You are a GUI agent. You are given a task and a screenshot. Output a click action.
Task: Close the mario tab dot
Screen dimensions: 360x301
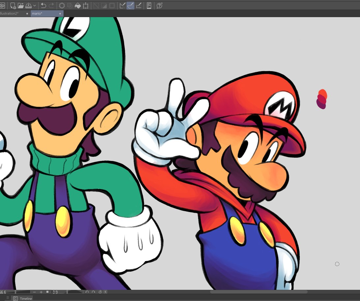pyautogui.click(x=60, y=14)
